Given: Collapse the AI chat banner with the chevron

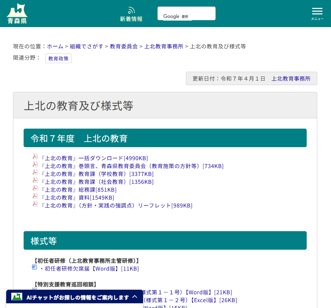Looking at the screenshot, I should (x=135, y=296).
